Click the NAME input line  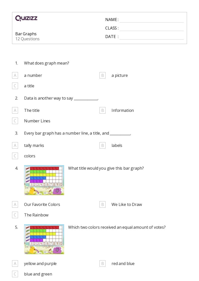click(x=152, y=20)
